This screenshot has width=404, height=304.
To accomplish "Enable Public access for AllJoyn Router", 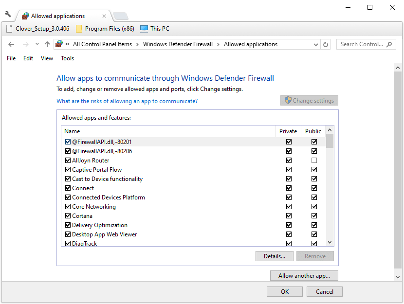I will [x=314, y=160].
